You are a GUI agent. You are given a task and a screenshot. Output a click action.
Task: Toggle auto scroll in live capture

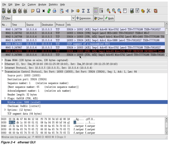coord(101,11)
